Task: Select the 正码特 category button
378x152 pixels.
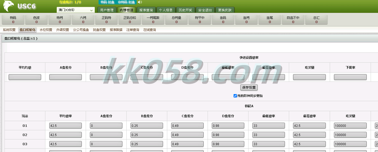Action: [106, 20]
